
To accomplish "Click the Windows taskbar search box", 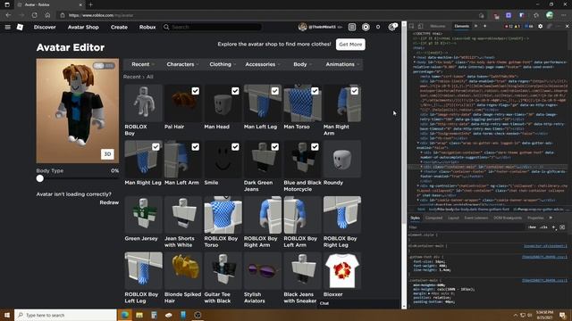I will click(65, 315).
